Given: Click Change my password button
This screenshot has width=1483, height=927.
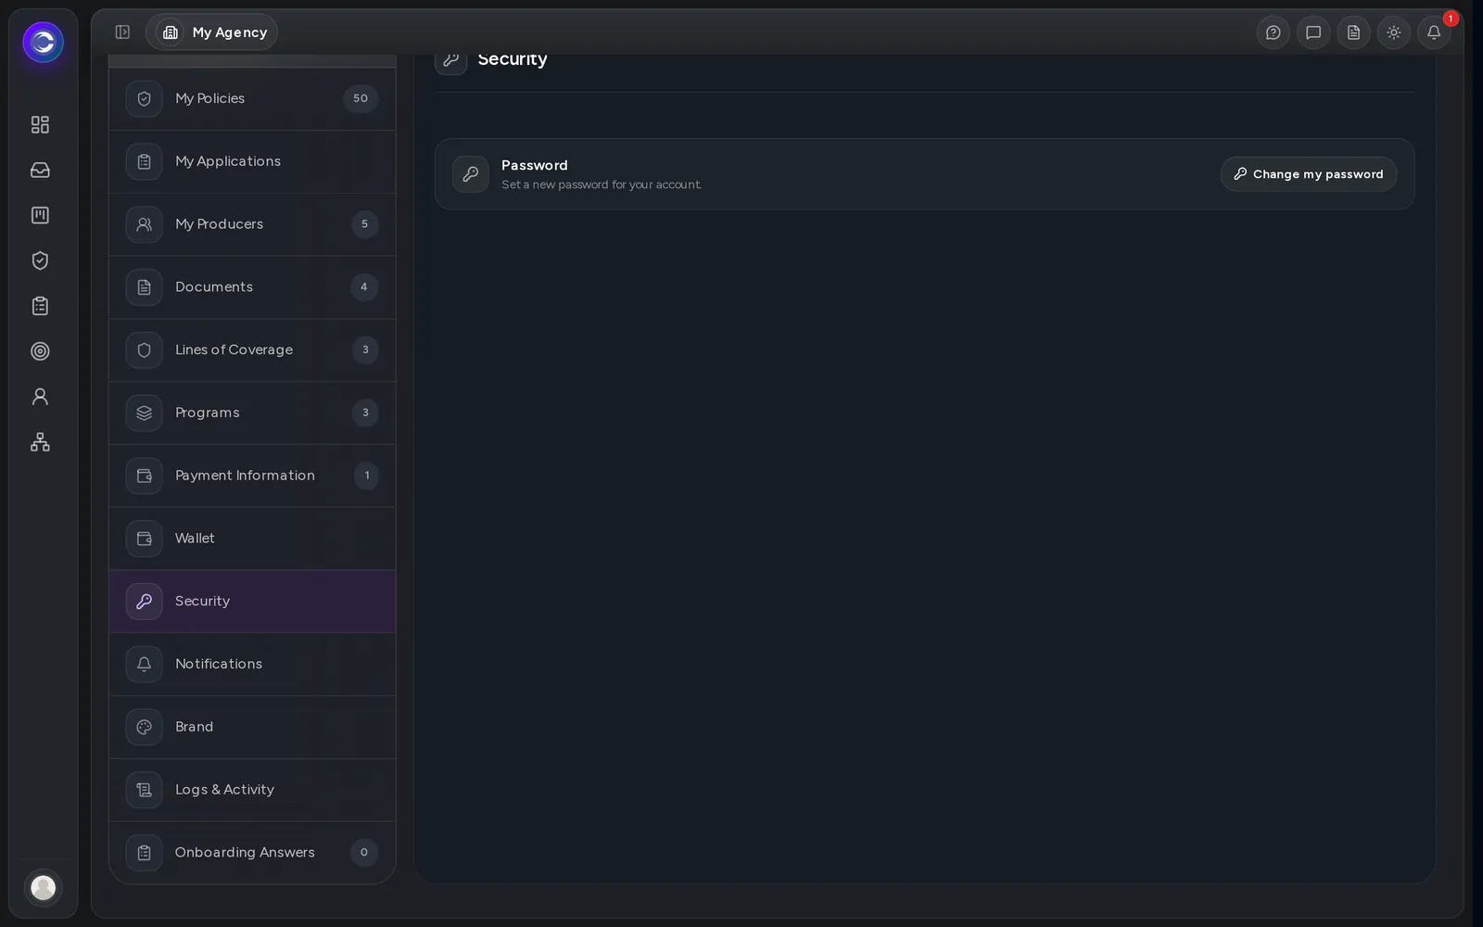Looking at the screenshot, I should pos(1309,174).
